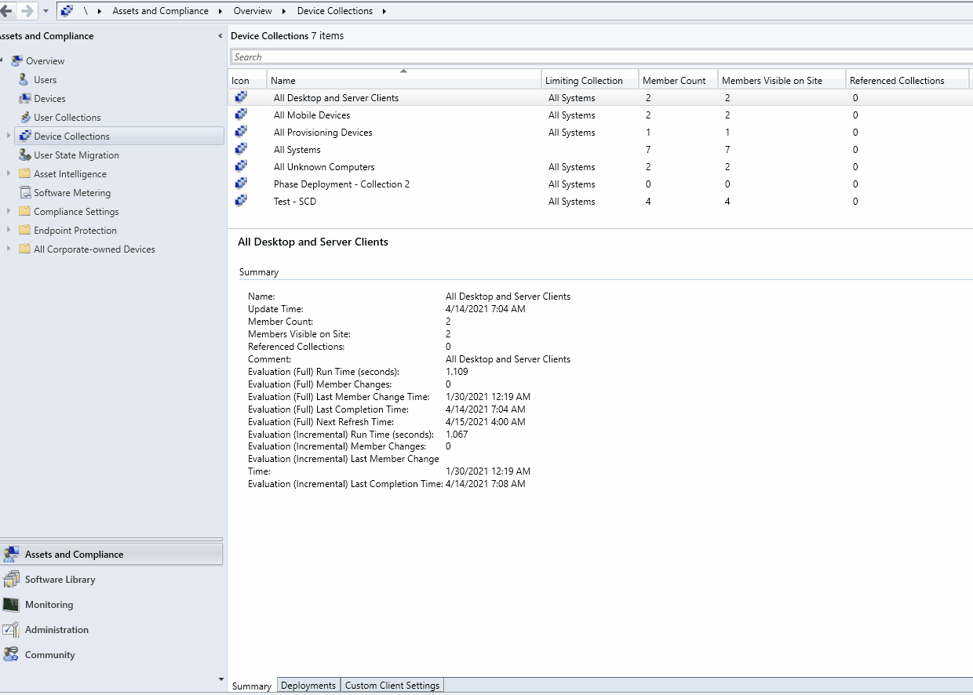Switch to the Monitoring workspace
The image size is (973, 695).
(50, 604)
